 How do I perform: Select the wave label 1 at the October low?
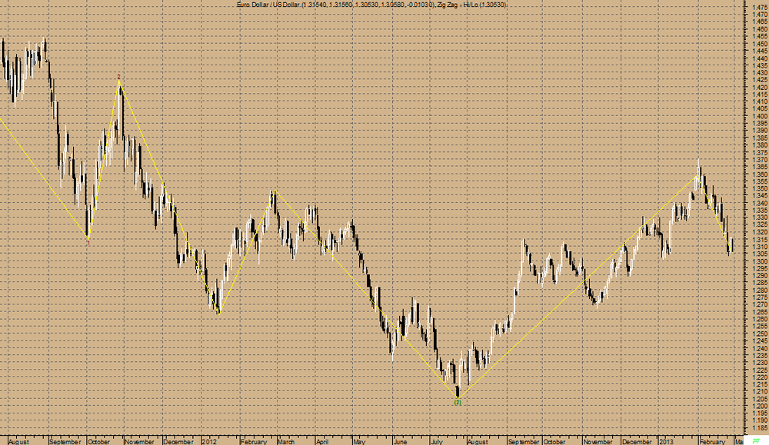88,242
